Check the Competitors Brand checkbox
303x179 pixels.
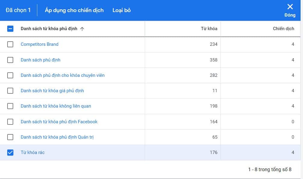[10, 44]
